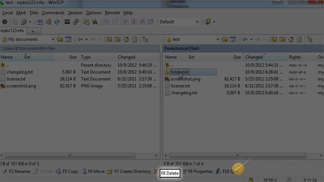Click the local panel filter funnel icon
The image size is (324, 182).
point(68,39)
